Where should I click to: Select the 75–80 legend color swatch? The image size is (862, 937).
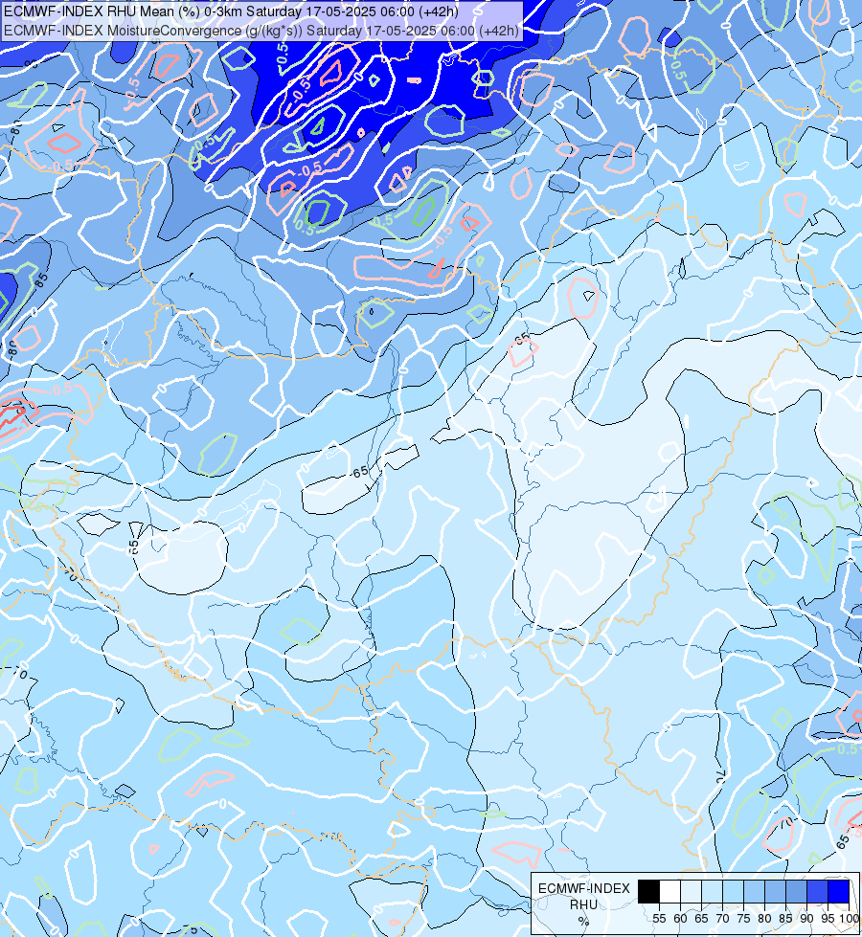click(754, 891)
